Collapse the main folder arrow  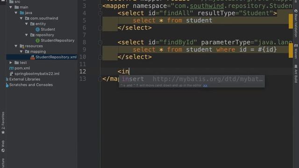[11, 7]
